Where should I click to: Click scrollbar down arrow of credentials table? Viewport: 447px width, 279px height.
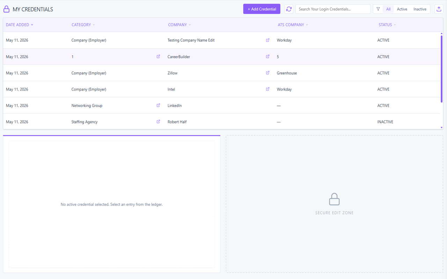coord(441,128)
